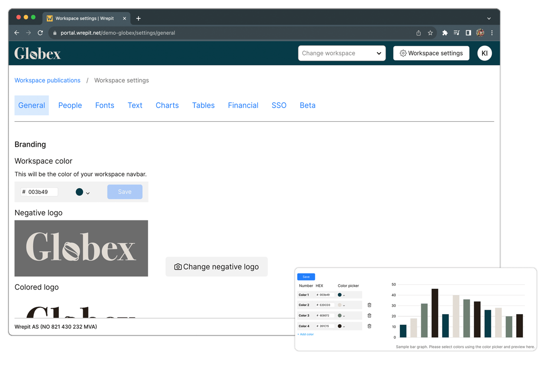Edit the Color 2 HEX field E2DCD3
551x365 pixels.
(325, 305)
